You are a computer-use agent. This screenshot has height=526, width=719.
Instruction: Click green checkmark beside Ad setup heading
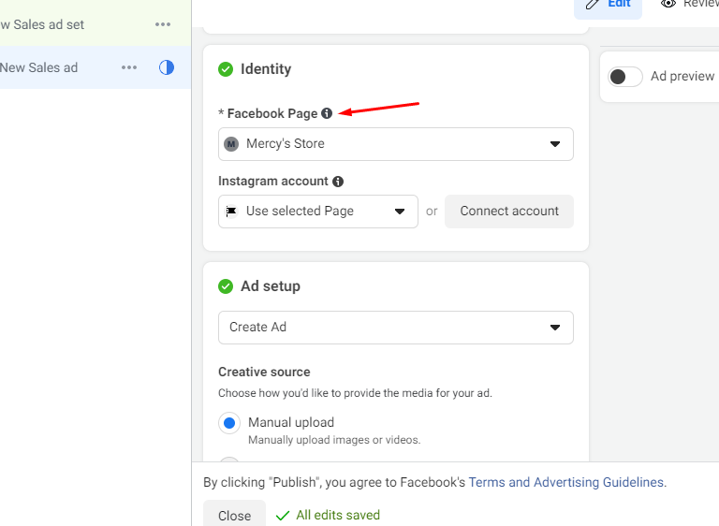click(x=226, y=286)
